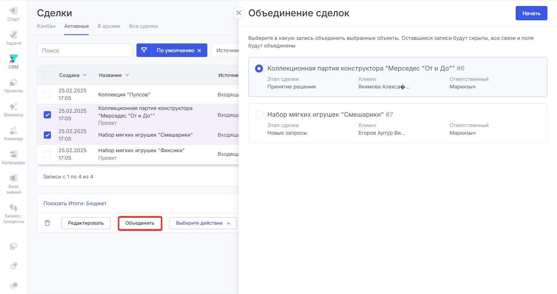Uncheck the "Смешарики" deal checkbox
This screenshot has width=557, height=294.
(47, 135)
